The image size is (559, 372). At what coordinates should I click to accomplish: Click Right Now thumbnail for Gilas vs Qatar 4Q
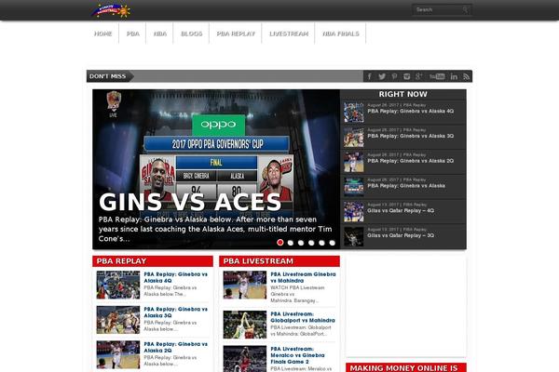coord(354,212)
